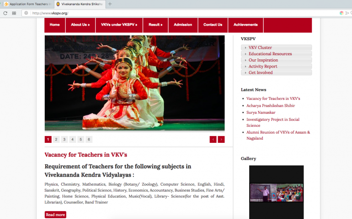Go to previous slide with left arrow
352x219 pixels.
tap(213, 140)
